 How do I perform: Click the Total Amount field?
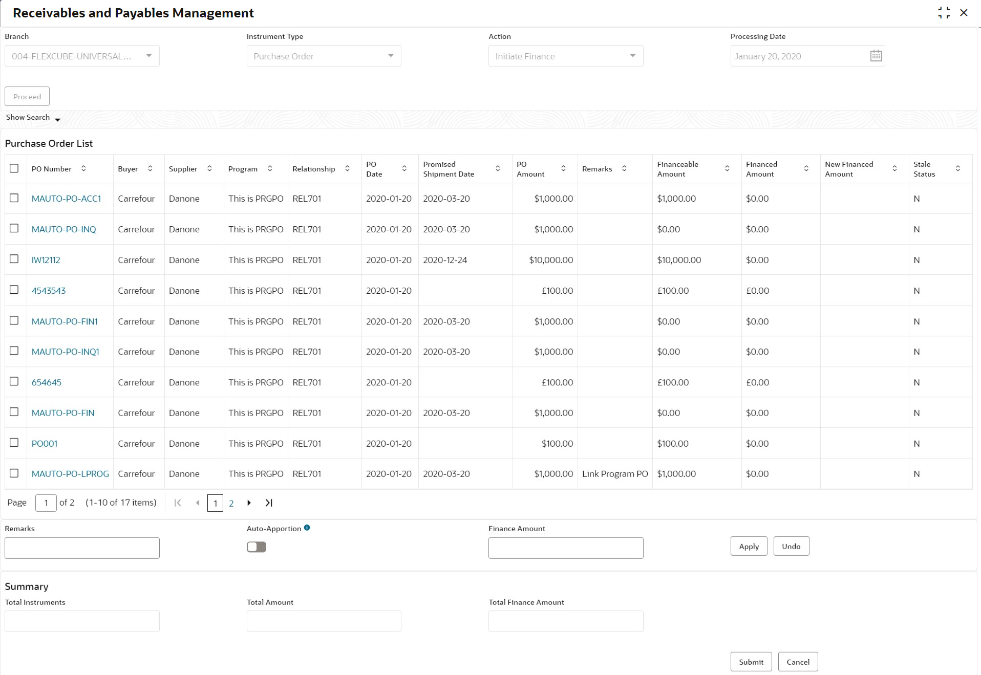[x=324, y=621]
